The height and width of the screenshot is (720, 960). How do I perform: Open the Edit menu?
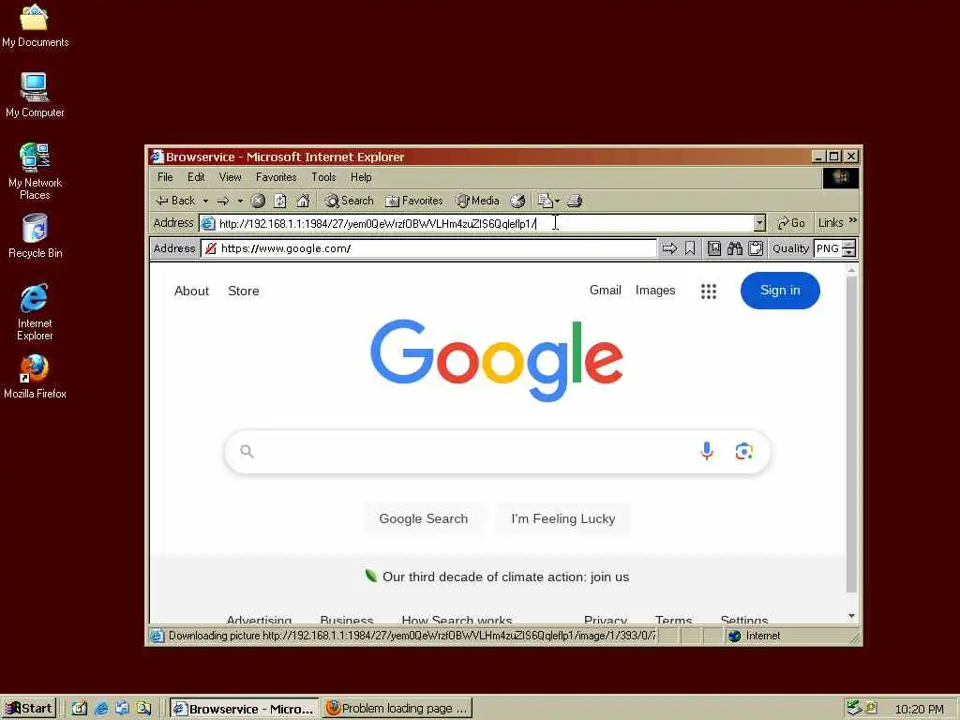tap(196, 177)
